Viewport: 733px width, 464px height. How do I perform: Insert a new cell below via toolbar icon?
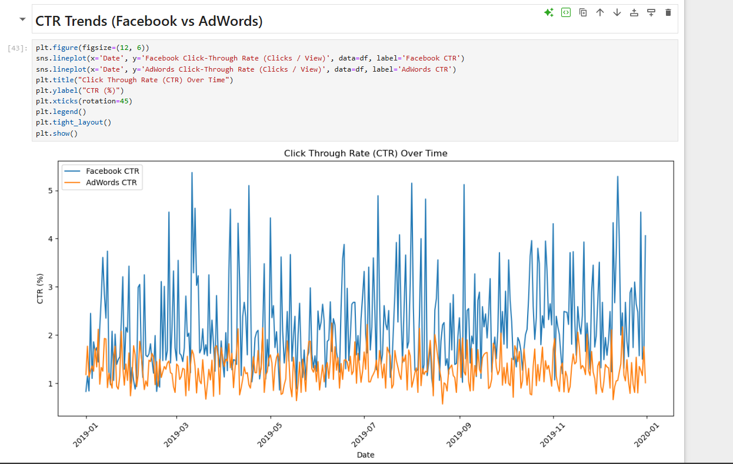(x=651, y=12)
